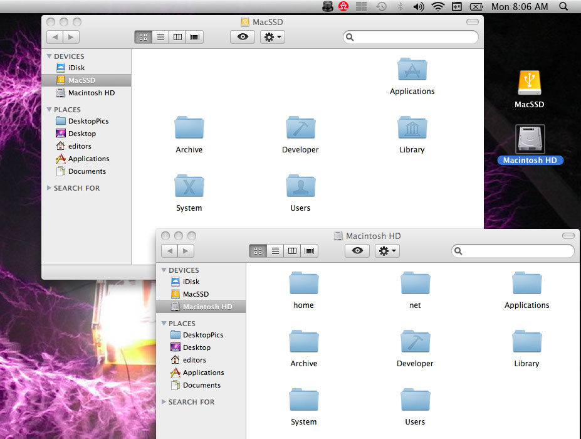Expand SEARCH FOR in Macintosh HD sidebar
The width and height of the screenshot is (581, 439).
point(164,402)
